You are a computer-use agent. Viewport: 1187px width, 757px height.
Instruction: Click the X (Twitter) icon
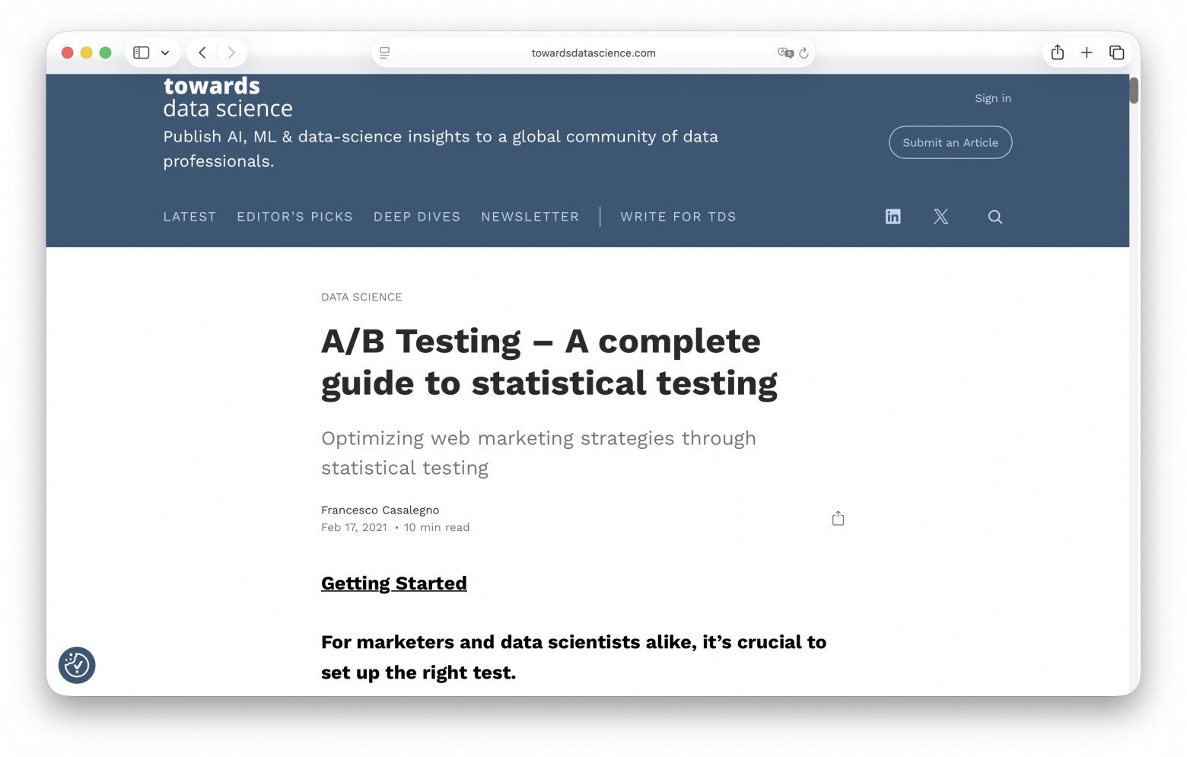[941, 217]
